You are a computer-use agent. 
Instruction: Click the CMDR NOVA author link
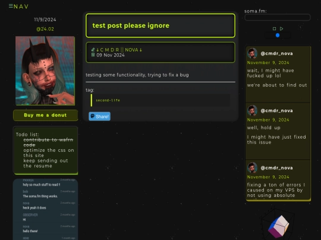click(119, 50)
